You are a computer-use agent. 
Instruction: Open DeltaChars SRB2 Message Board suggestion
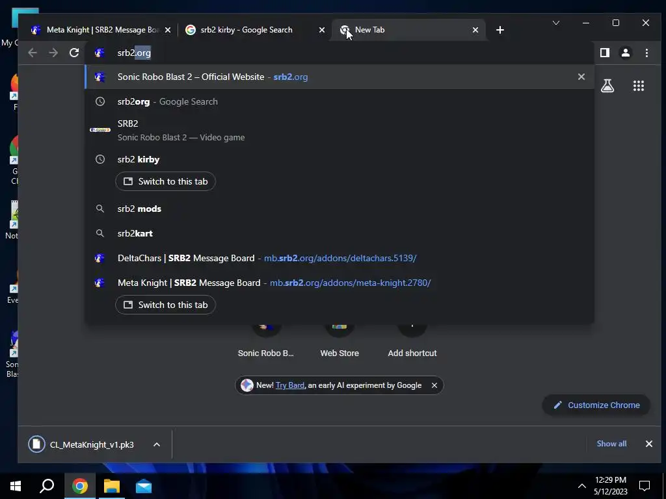pos(340,258)
